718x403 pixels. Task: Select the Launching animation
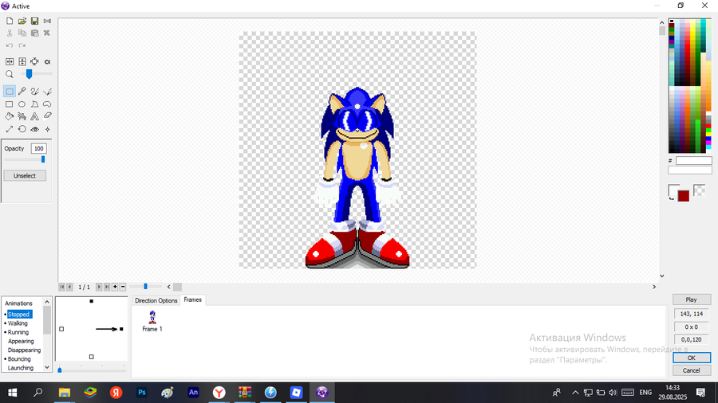21,368
